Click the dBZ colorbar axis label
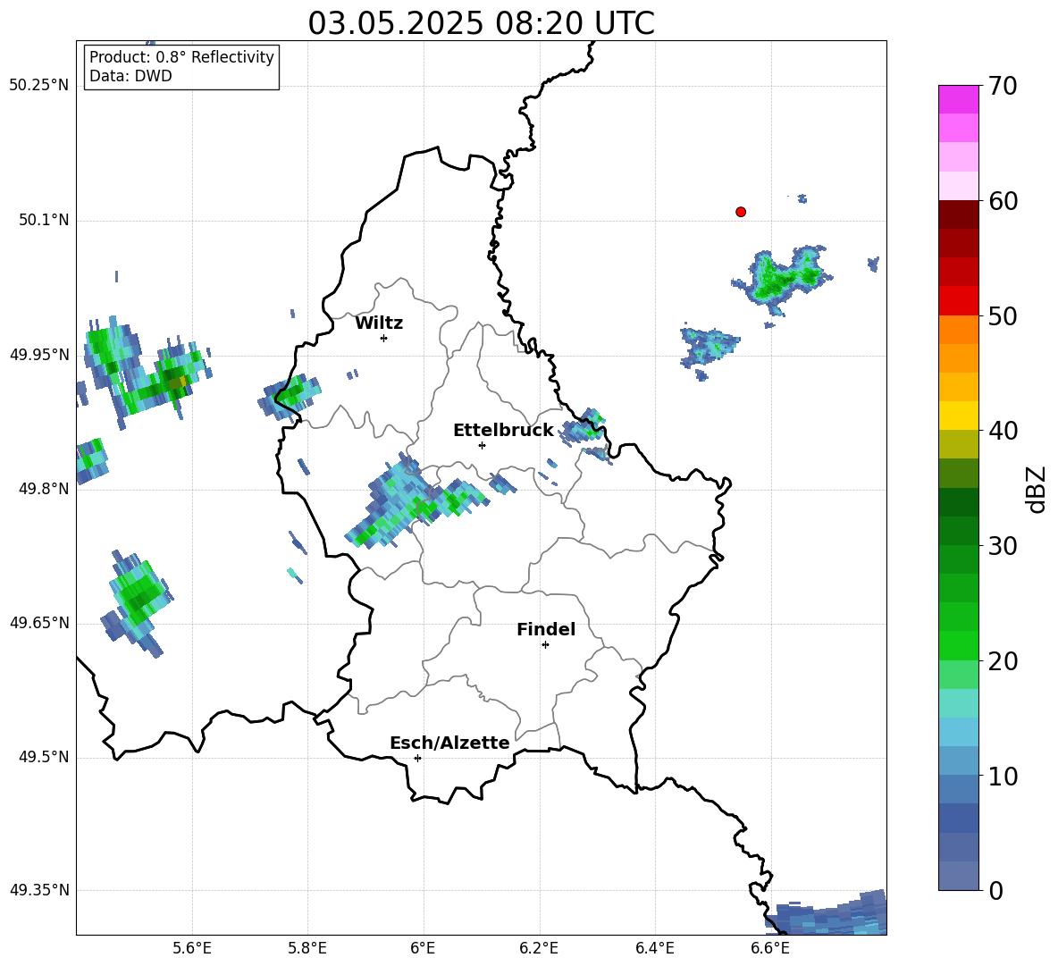Image resolution: width=1058 pixels, height=966 pixels. [1036, 489]
